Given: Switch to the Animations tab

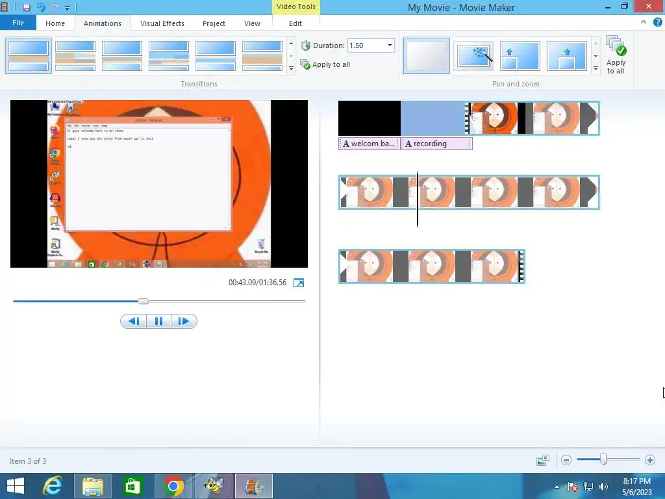Looking at the screenshot, I should point(102,23).
